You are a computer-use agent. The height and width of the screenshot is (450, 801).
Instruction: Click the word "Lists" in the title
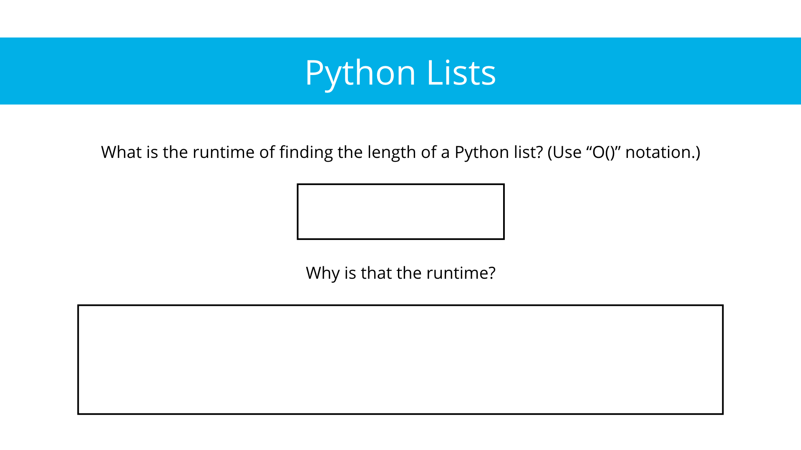tap(461, 72)
